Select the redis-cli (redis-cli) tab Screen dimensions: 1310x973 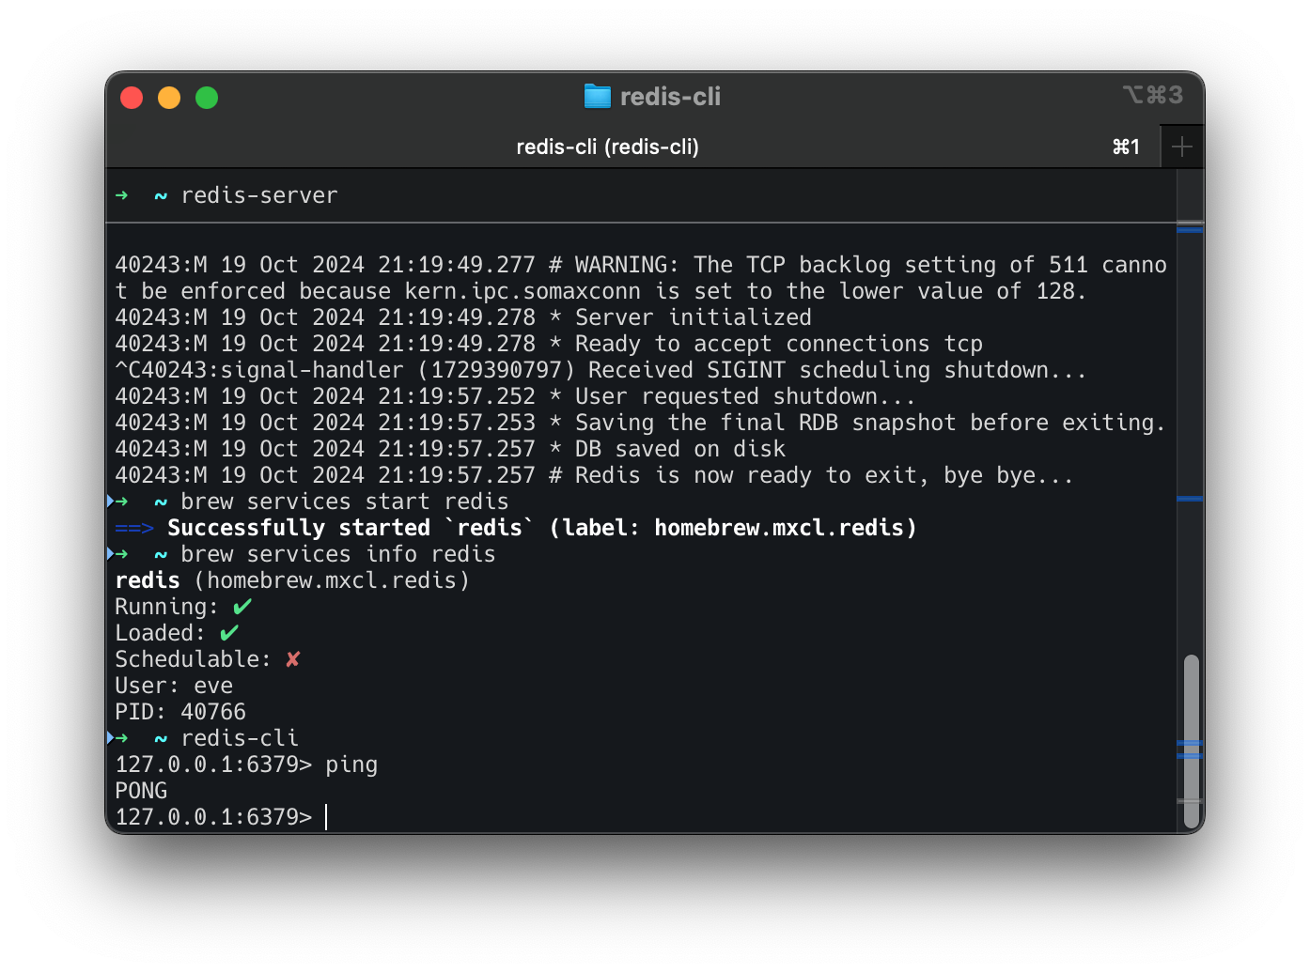click(x=607, y=147)
